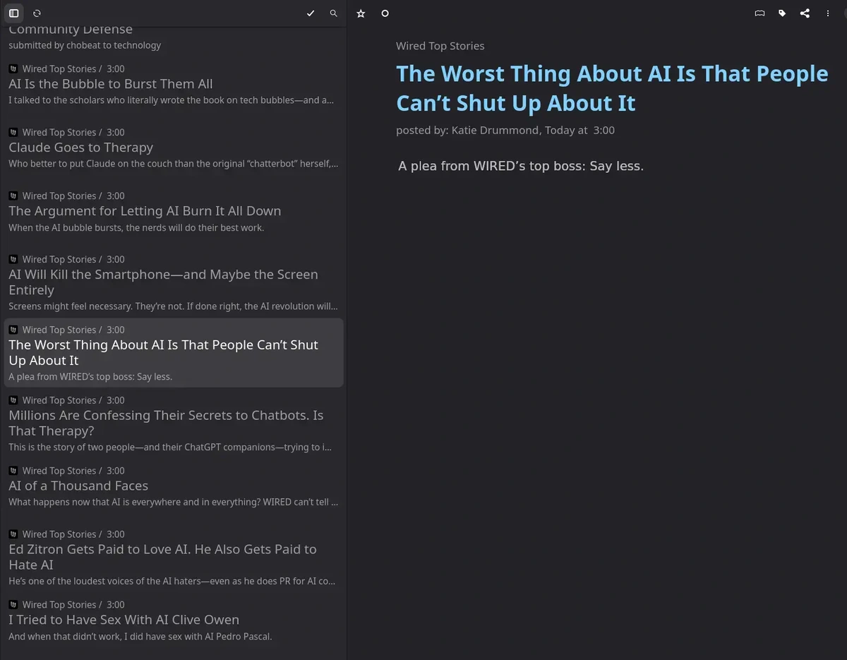
Task: Click the Wired favicon beside 'Claude Goes to Therapy'
Action: click(13, 132)
